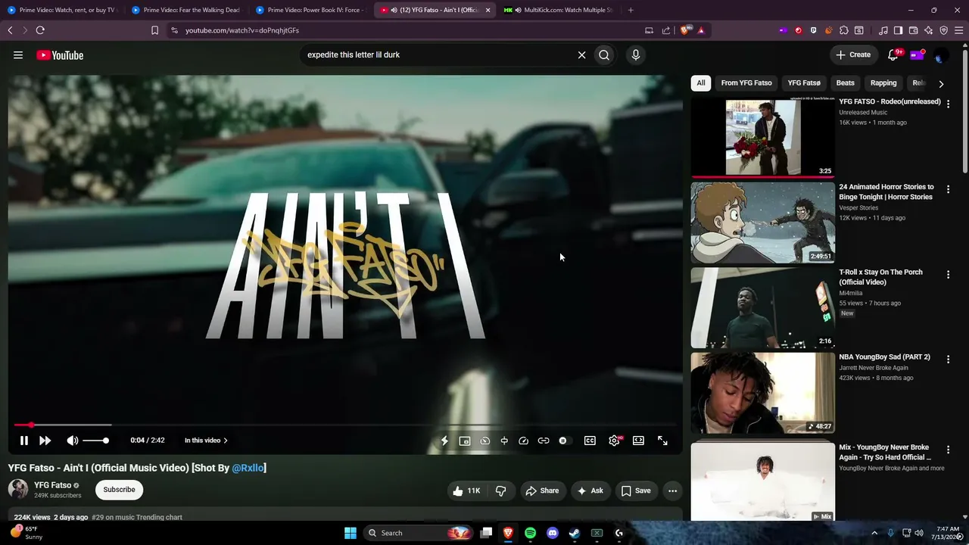969x545 pixels.
Task: Open the @Rxllo channel link
Action: point(248,468)
